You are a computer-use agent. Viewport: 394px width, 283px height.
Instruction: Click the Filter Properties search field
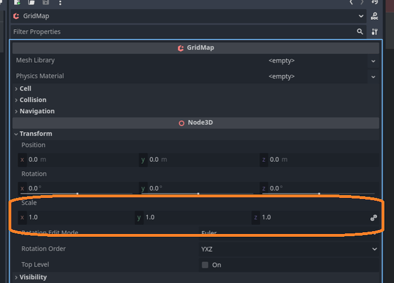188,31
